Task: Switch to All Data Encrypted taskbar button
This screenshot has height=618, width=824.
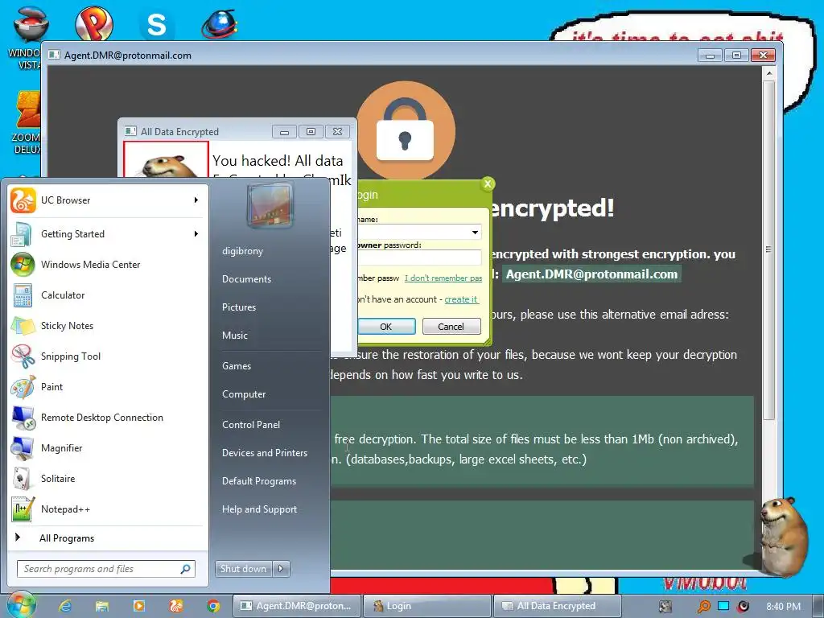Action: click(x=557, y=606)
